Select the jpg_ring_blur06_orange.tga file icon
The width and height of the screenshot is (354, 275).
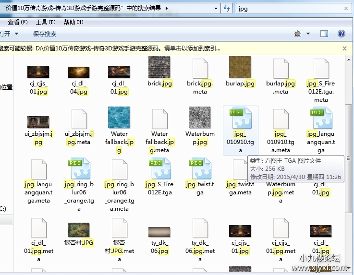point(79,168)
